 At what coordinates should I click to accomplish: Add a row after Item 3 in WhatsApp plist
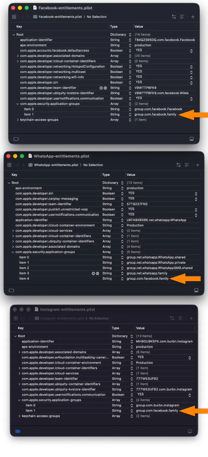(x=93, y=273)
